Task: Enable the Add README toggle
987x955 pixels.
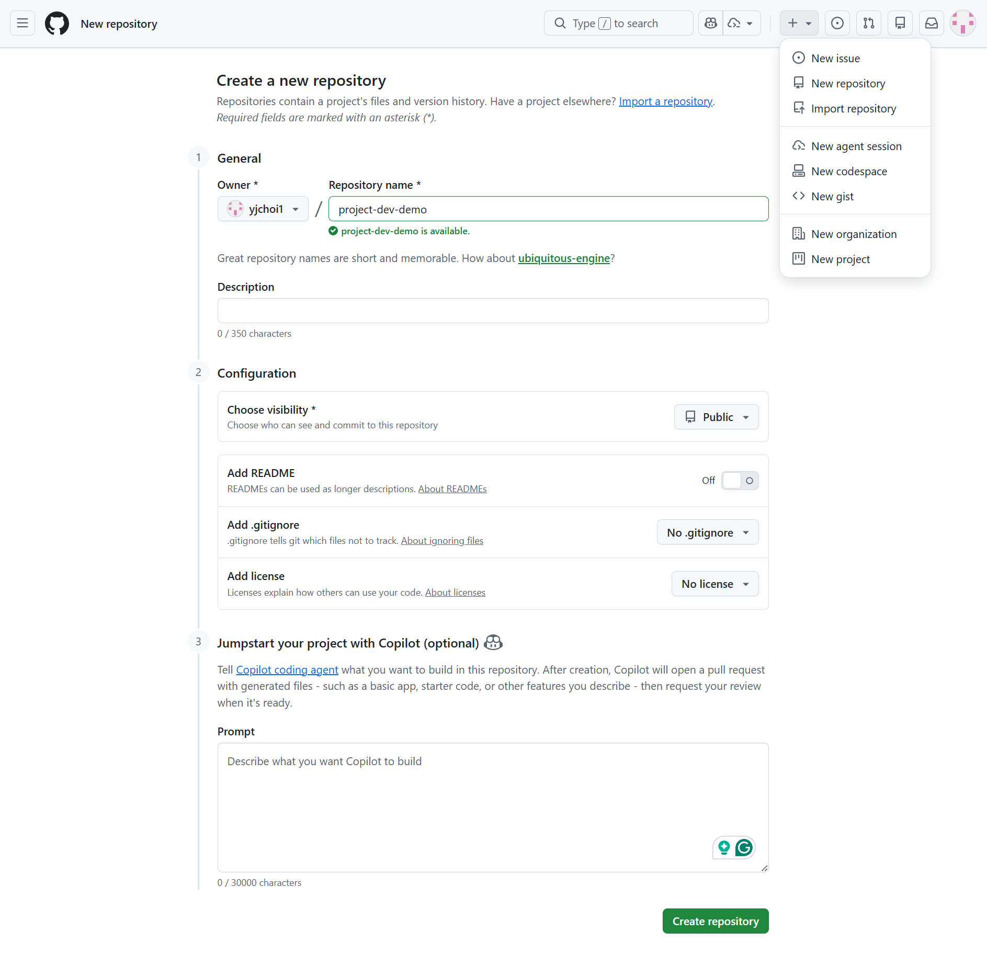Action: [x=740, y=480]
